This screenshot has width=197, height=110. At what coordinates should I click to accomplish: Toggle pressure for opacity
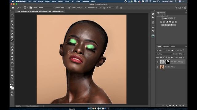click(x=70, y=8)
